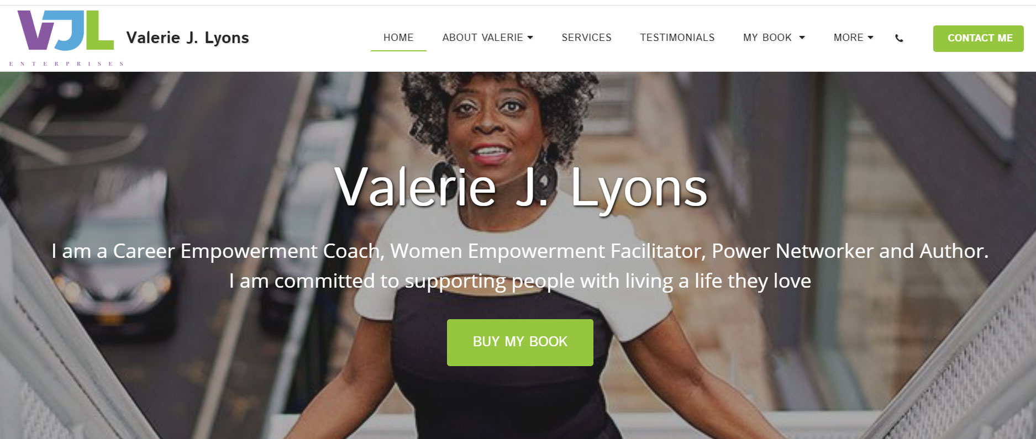Click the phone icon in navigation
The width and height of the screenshot is (1036, 439).
tap(899, 38)
